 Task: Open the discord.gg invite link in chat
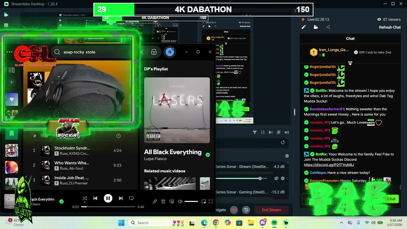tap(329, 165)
